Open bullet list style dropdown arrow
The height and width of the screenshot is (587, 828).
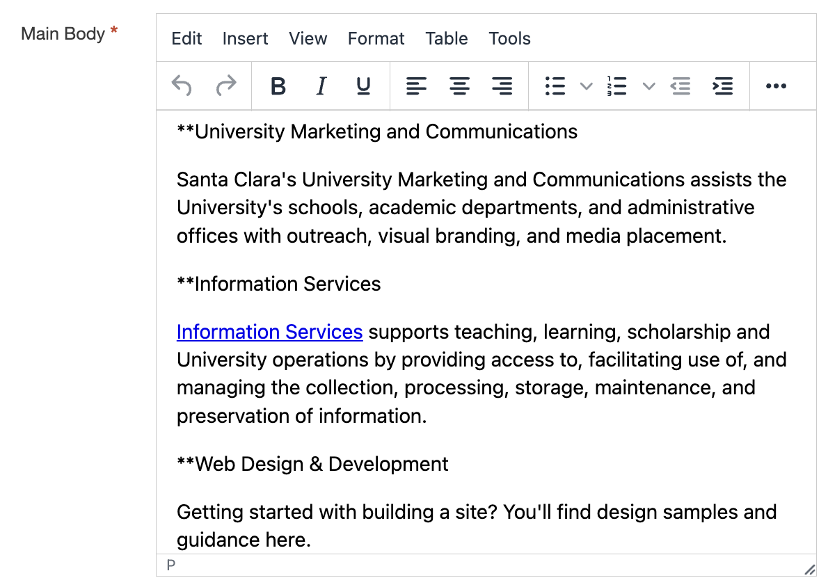(x=586, y=86)
